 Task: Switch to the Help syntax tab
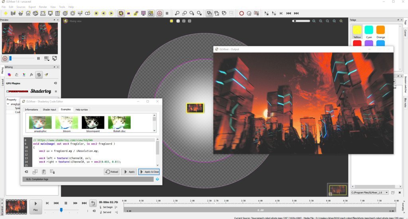point(82,109)
